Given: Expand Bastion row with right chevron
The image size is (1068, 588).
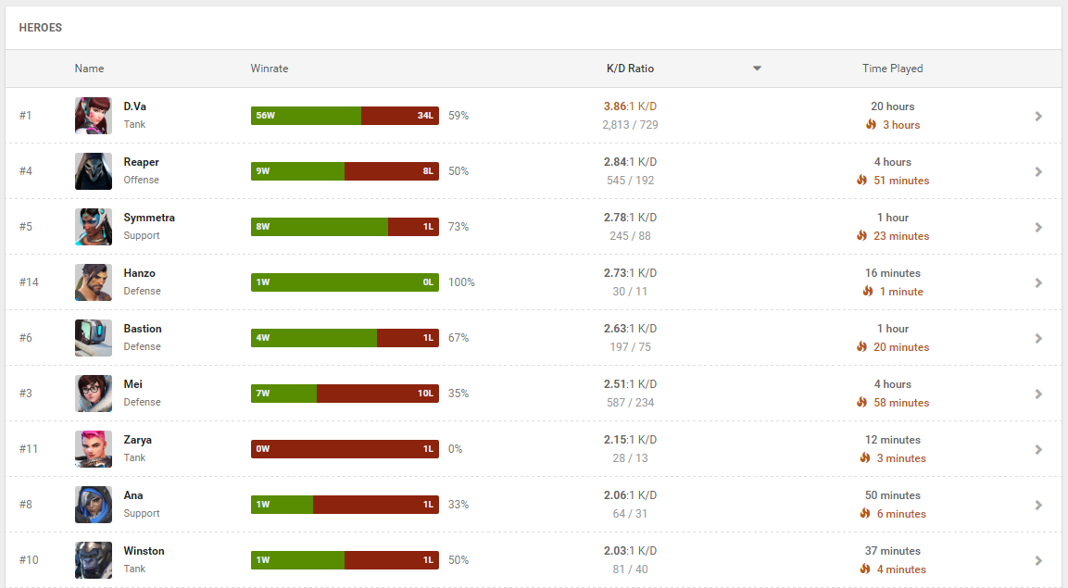Looking at the screenshot, I should click(x=1038, y=339).
